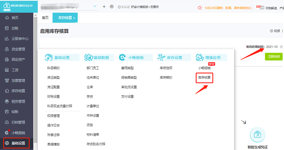Image resolution: width=284 pixels, height=150 pixels.
Task: Open 财税设置 menu item
Action: [x=54, y=96]
